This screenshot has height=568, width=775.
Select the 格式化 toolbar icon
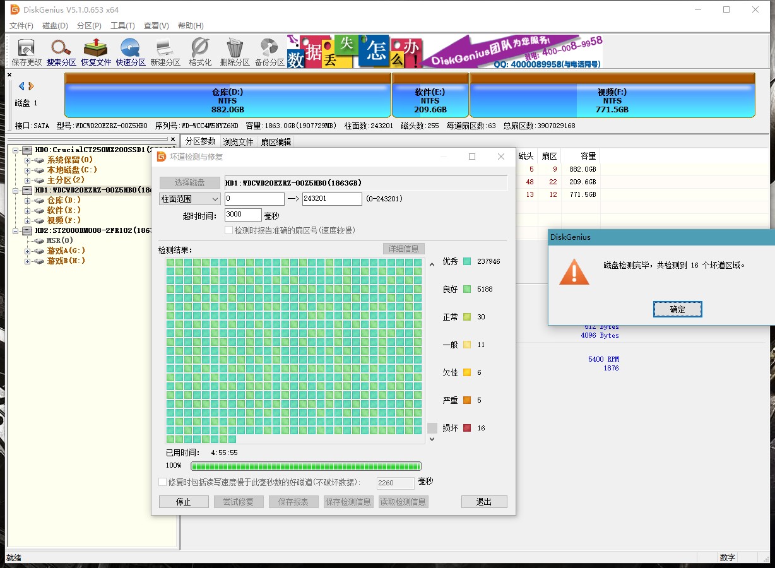coord(200,52)
